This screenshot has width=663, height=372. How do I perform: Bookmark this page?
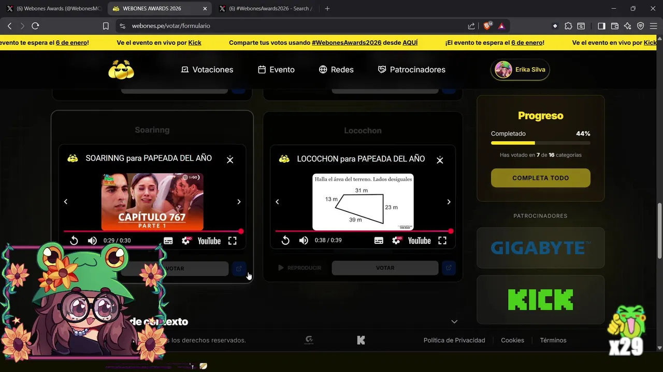106,26
